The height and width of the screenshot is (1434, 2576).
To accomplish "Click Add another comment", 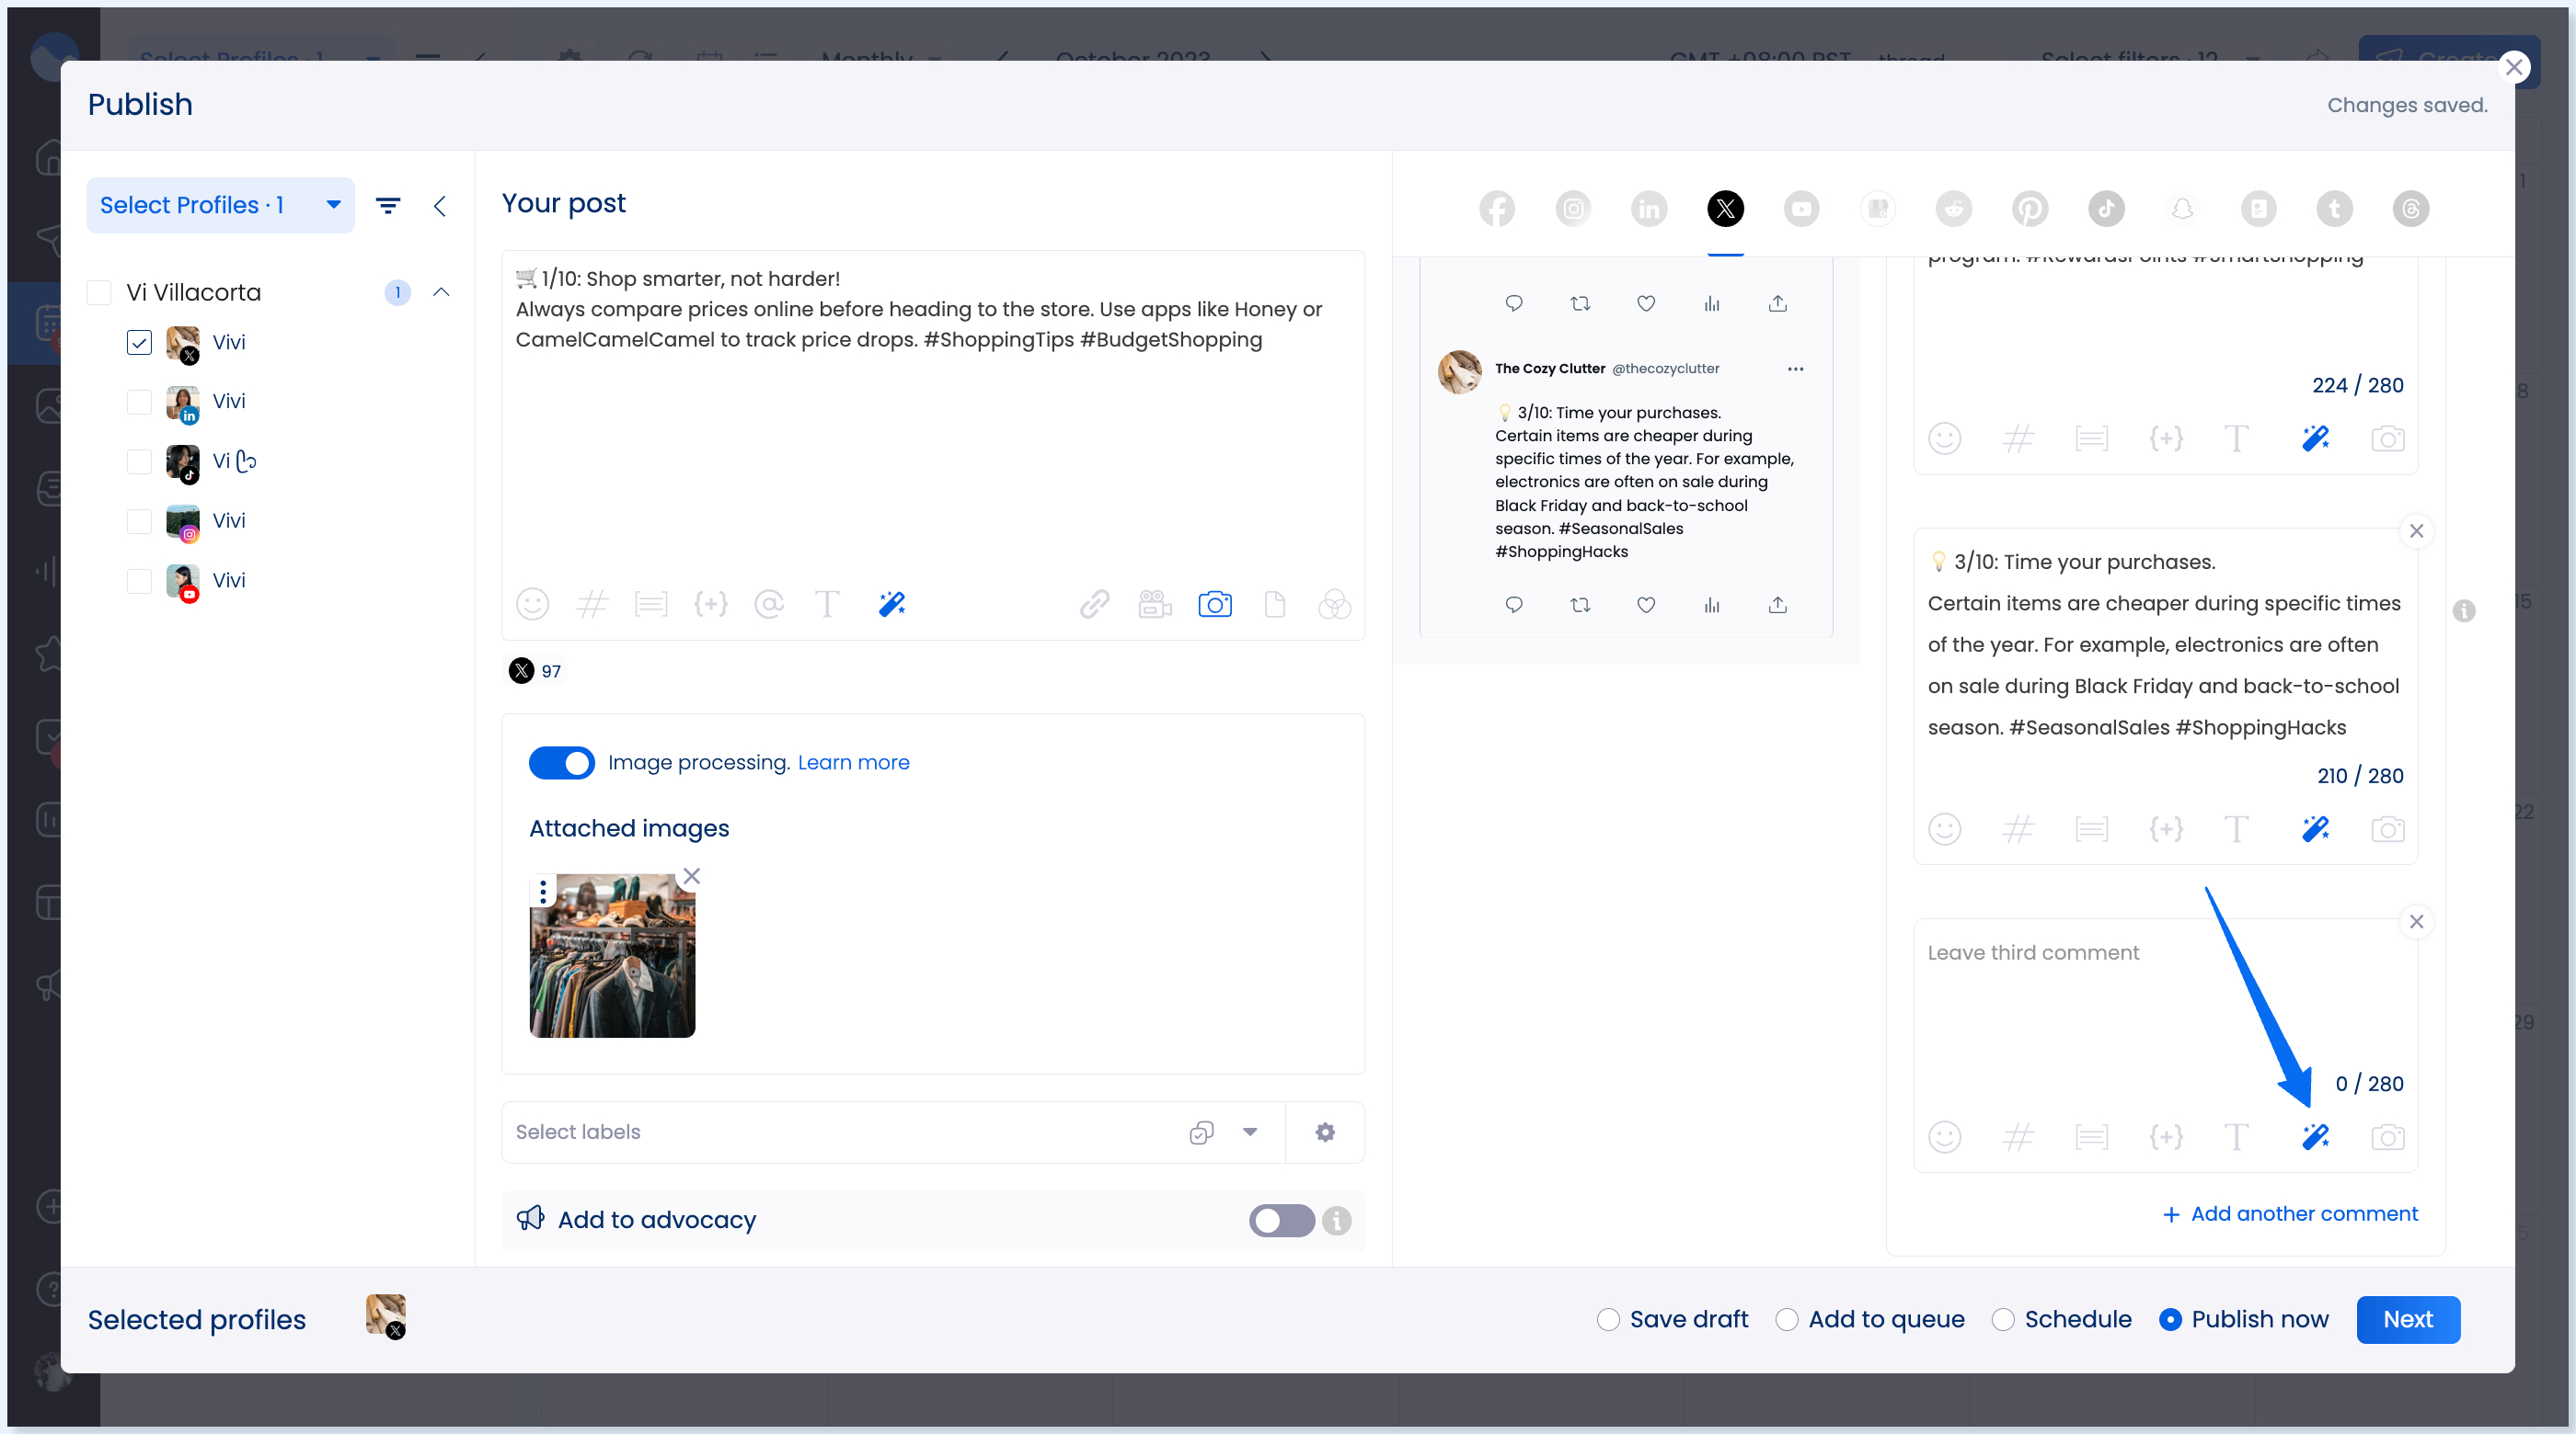I will [2290, 1213].
